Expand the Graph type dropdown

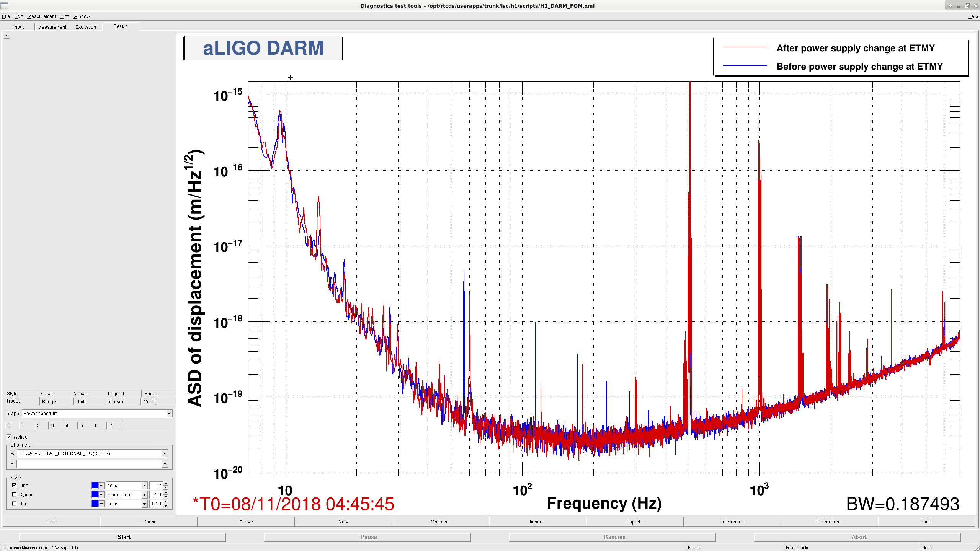(x=169, y=414)
